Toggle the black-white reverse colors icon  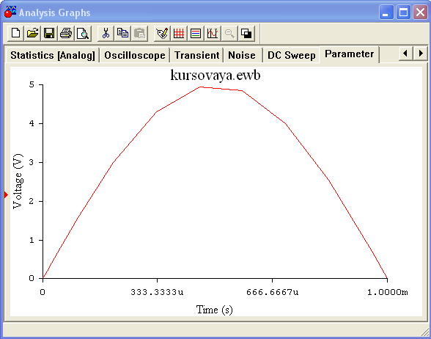[x=246, y=34]
